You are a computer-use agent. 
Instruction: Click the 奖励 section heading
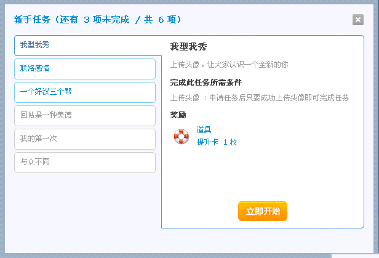[178, 115]
